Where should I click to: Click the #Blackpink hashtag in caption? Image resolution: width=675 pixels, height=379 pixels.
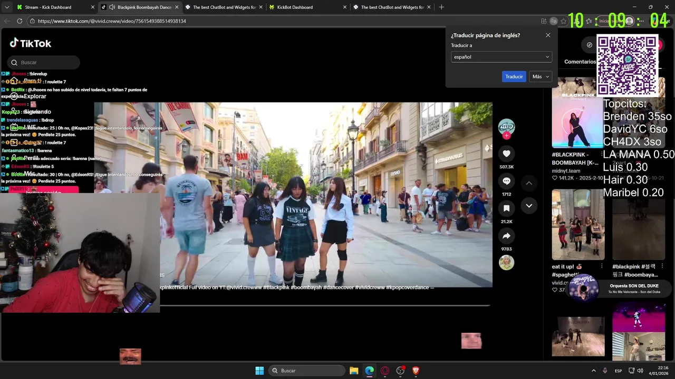(x=276, y=287)
